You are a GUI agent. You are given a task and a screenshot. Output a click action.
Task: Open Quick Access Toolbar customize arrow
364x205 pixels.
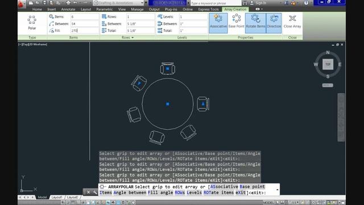[x=146, y=3]
